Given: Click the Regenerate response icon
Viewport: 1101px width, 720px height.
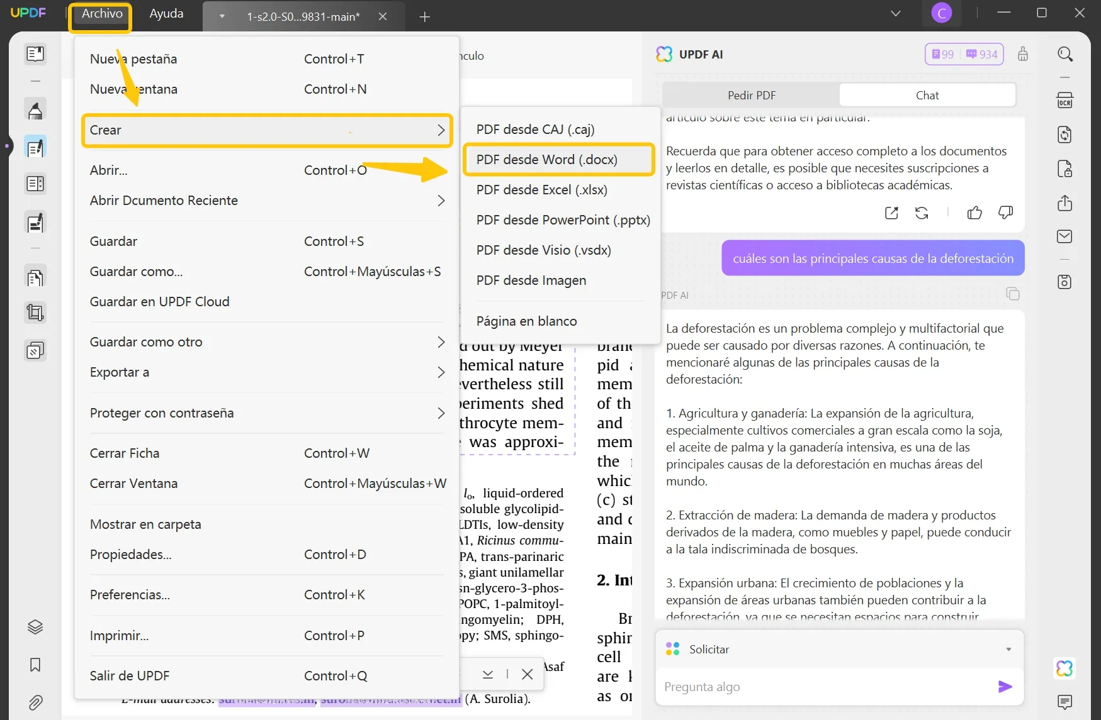Looking at the screenshot, I should click(x=922, y=213).
